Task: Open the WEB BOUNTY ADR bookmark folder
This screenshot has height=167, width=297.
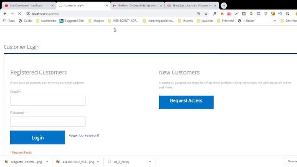Action: [123, 21]
